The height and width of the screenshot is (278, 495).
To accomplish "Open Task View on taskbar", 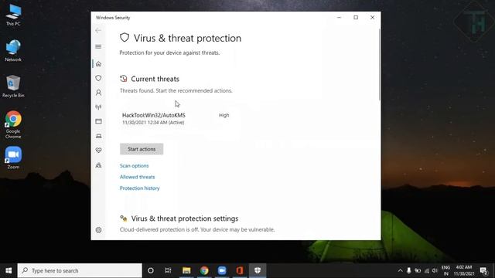I will (x=168, y=270).
